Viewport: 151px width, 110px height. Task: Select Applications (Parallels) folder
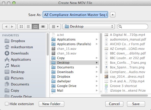pos(74,44)
